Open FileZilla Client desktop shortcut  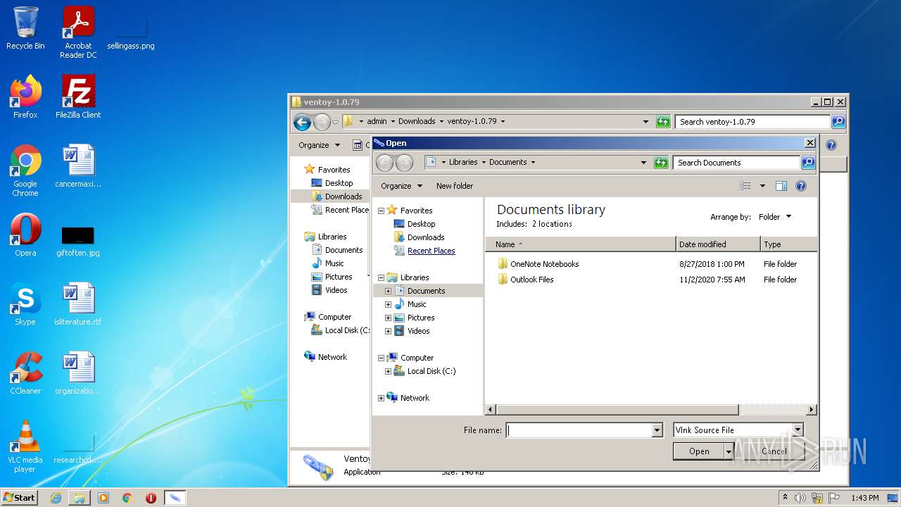pyautogui.click(x=78, y=97)
